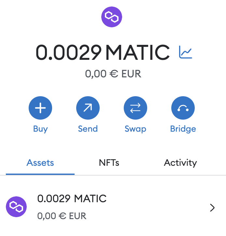Open the portfolio chart icon beside balance
The height and width of the screenshot is (236, 226).
pos(186,52)
